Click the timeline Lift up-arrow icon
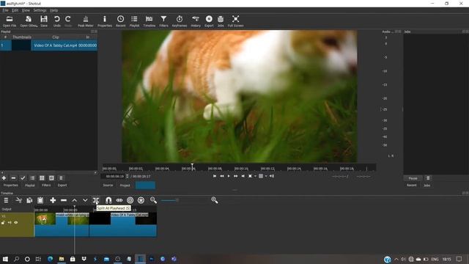The height and width of the screenshot is (264, 469). 75,200
